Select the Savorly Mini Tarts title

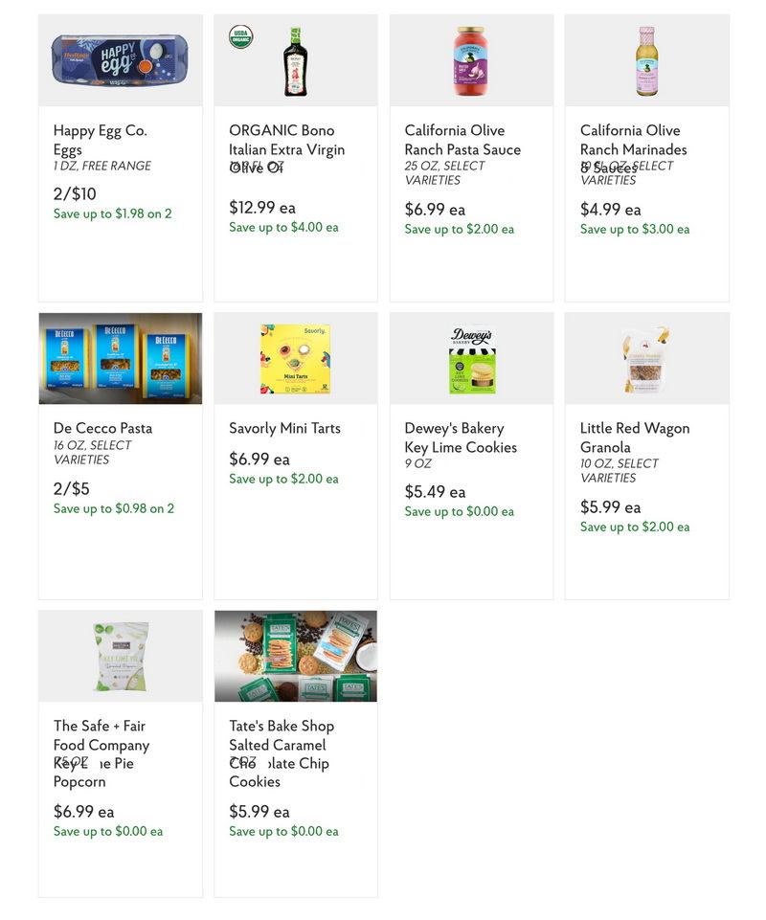pyautogui.click(x=284, y=428)
